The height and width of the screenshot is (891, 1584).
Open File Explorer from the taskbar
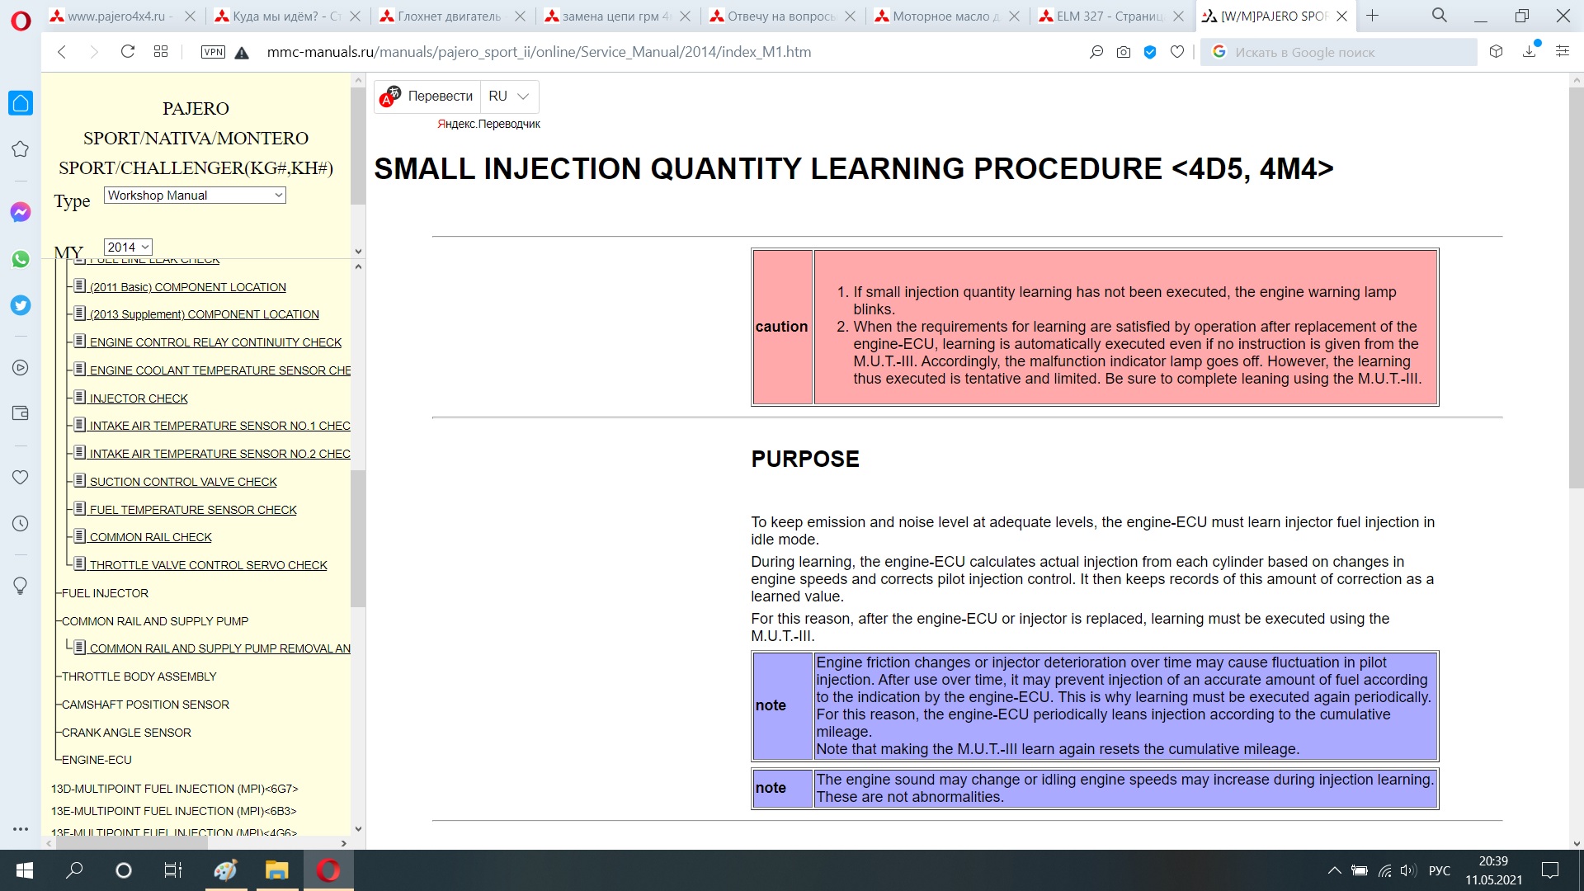(x=276, y=870)
